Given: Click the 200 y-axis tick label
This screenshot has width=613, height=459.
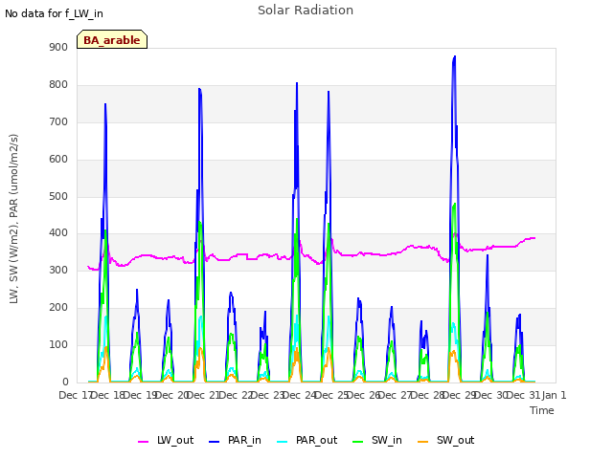Looking at the screenshot, I should (58, 307).
